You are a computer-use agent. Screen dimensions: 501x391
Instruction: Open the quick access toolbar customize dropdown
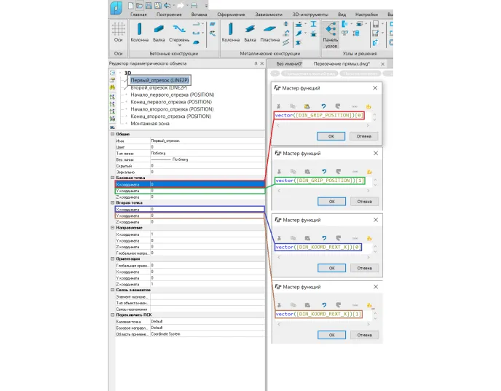[206, 5]
